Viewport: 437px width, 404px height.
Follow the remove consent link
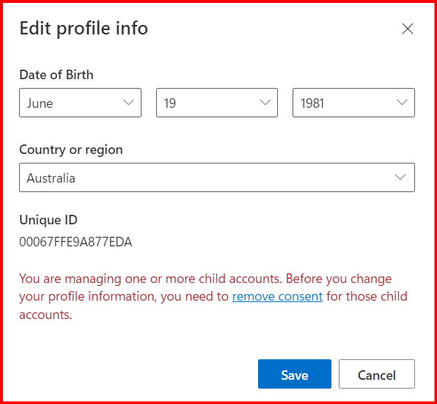pos(277,296)
